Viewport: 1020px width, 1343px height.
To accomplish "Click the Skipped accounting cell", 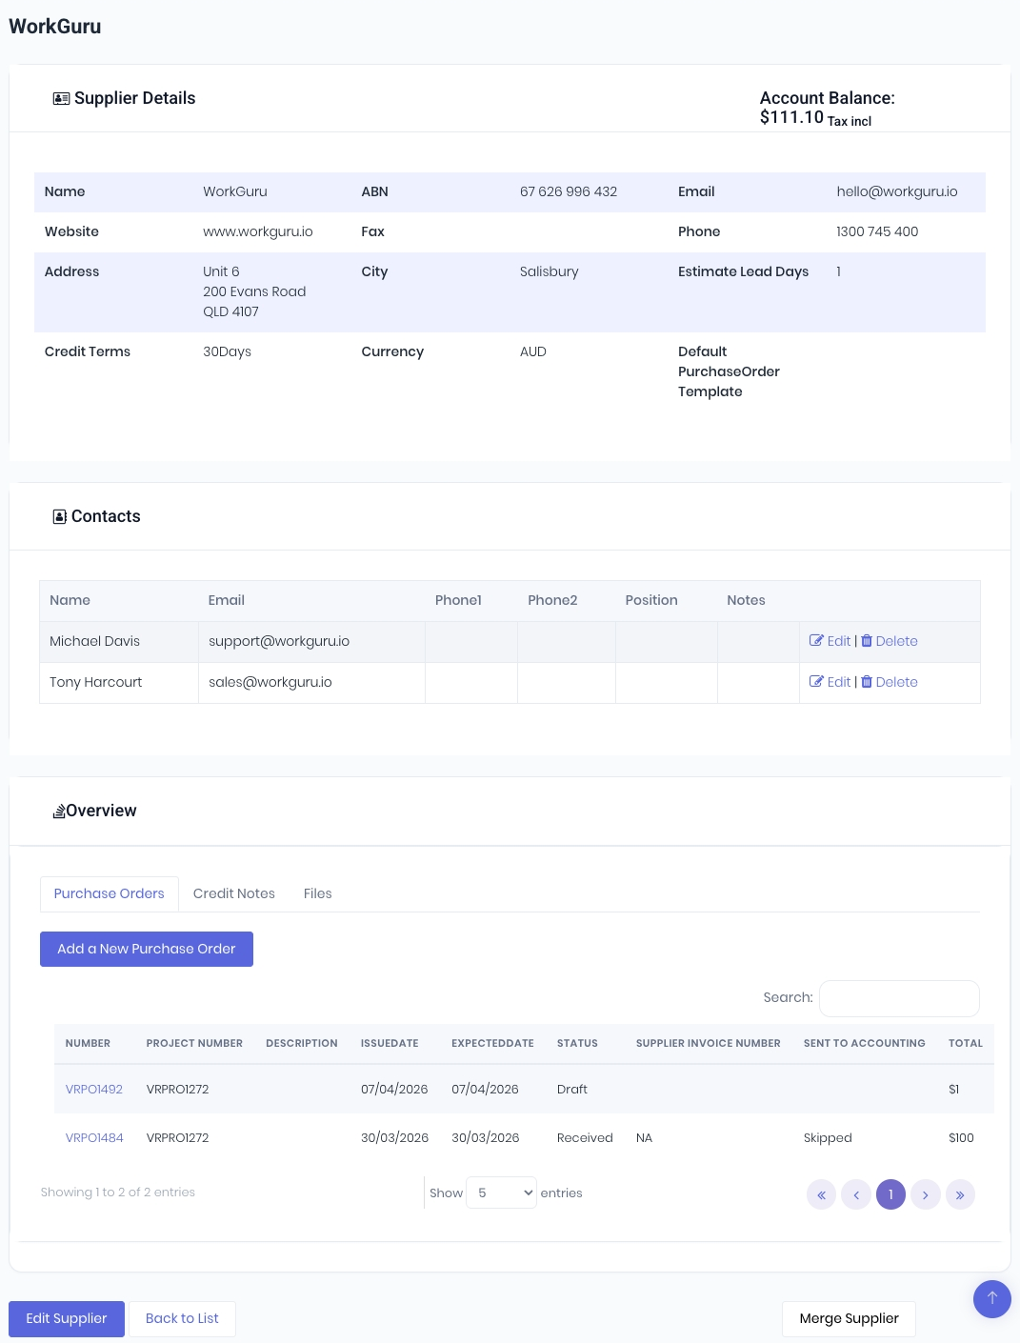I will point(828,1138).
